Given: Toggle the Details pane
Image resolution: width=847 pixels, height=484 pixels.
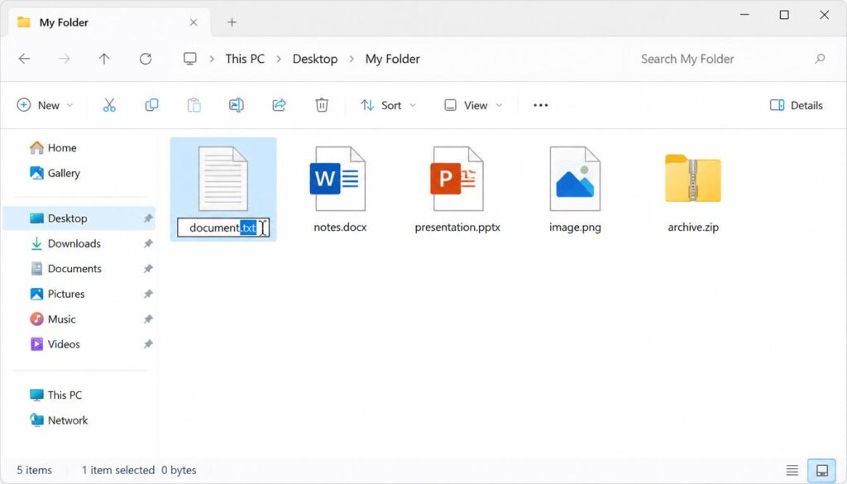Looking at the screenshot, I should pyautogui.click(x=797, y=105).
